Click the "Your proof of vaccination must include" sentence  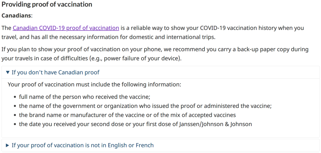click(x=95, y=85)
